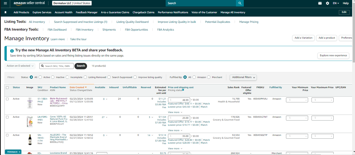Open the hamburger main menu
The image size is (355, 155).
pos(5,3)
